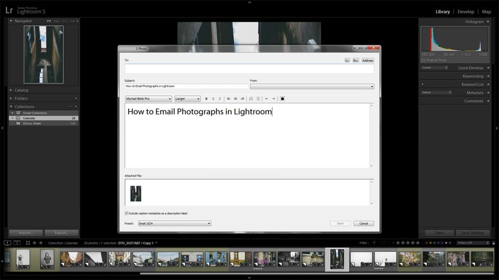The width and height of the screenshot is (499, 280).
Task: Cancel the email dialog
Action: 364,223
